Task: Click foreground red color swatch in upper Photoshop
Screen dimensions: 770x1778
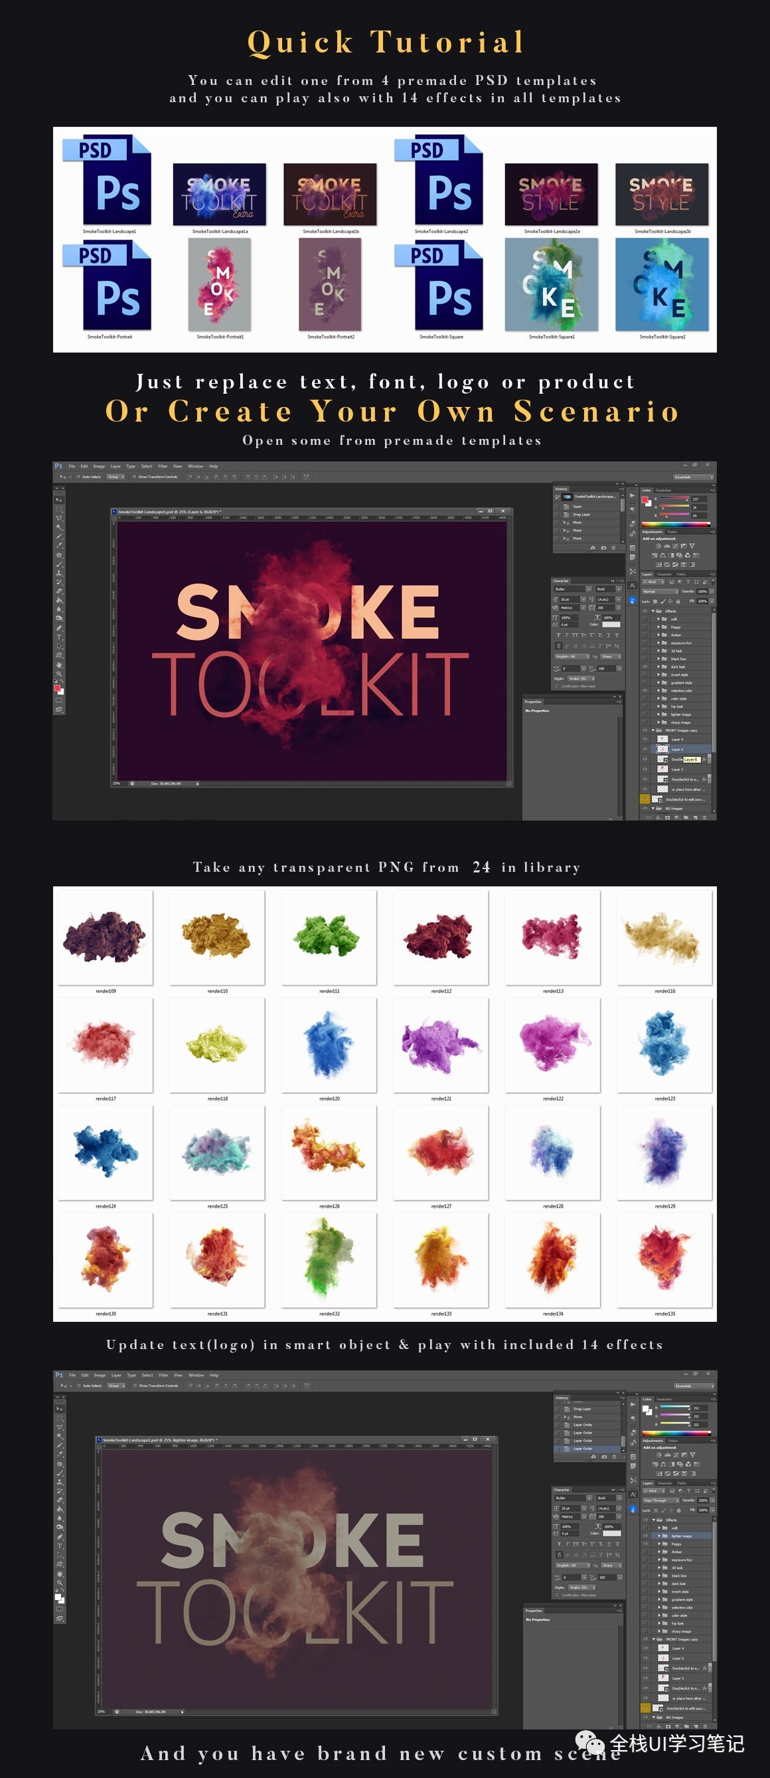Action: click(58, 688)
